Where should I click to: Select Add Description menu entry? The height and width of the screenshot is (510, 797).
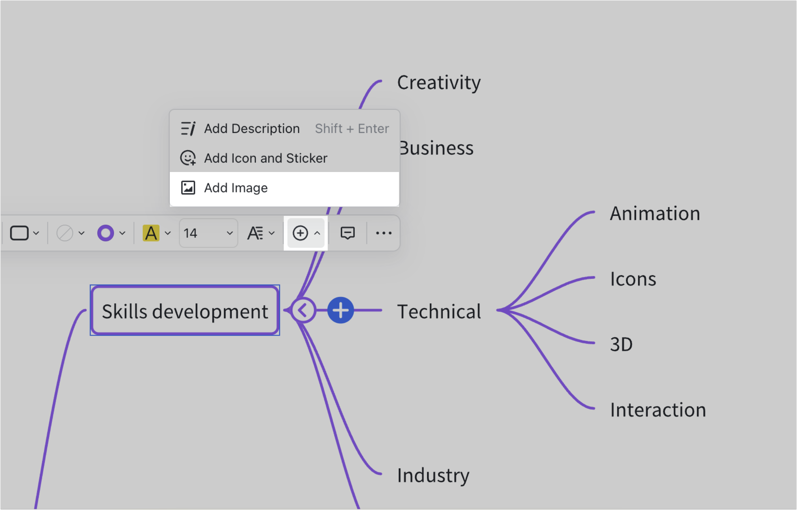tap(284, 129)
